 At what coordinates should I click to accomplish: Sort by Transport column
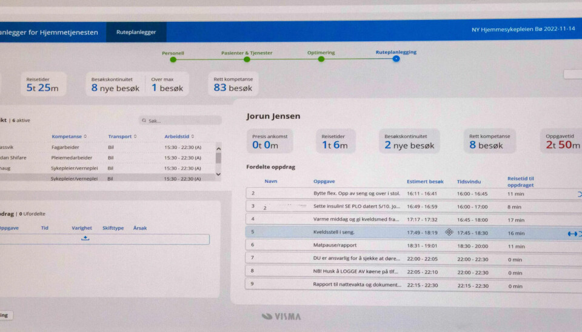coord(122,136)
